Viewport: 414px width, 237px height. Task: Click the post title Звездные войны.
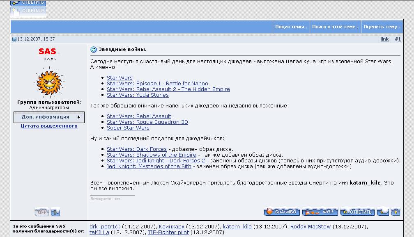click(x=122, y=49)
